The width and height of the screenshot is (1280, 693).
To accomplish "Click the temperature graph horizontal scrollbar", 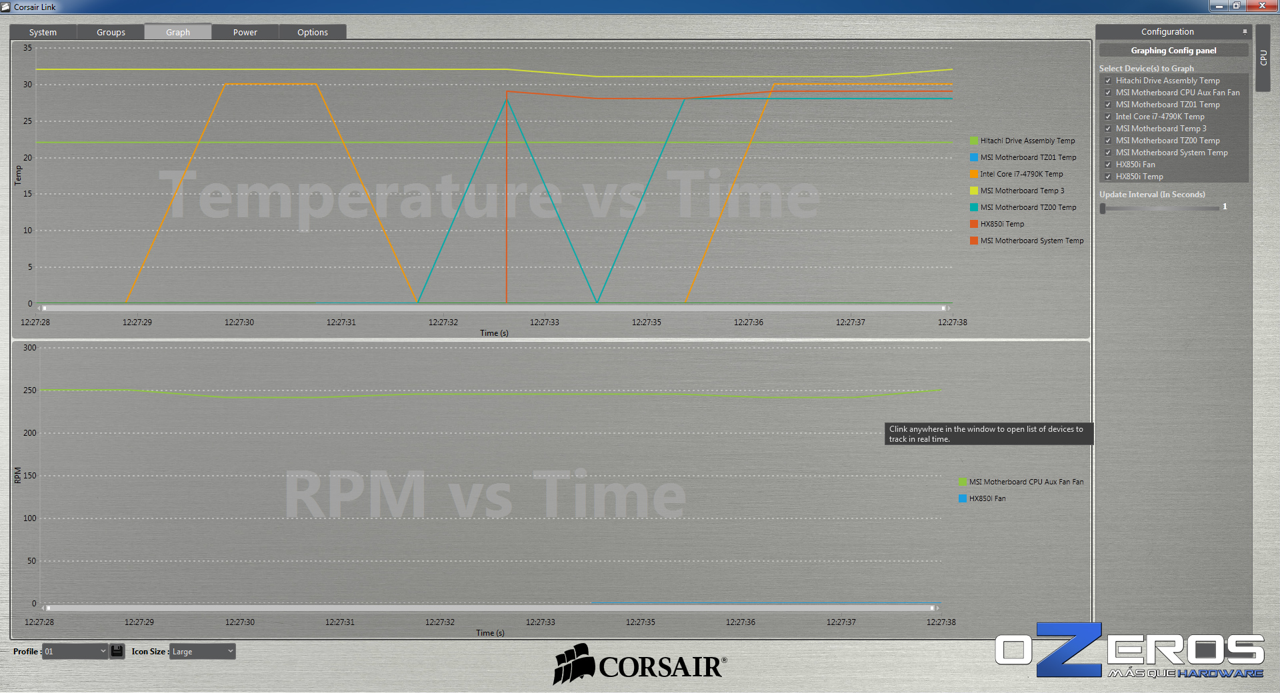I will point(493,308).
